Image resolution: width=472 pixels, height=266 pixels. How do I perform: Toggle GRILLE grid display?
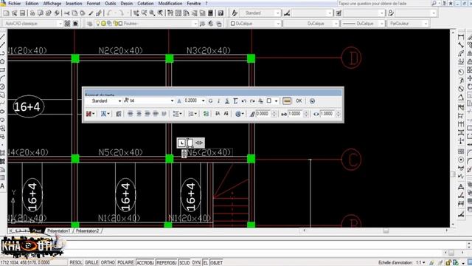[x=91, y=263]
